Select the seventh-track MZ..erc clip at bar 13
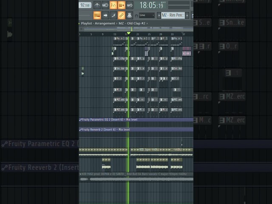The height and width of the screenshot is (204, 272). point(119,102)
